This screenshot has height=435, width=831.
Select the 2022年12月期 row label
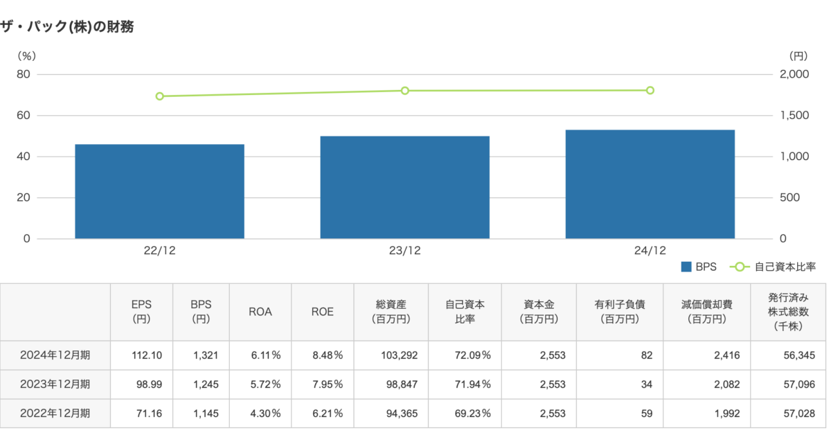click(55, 414)
